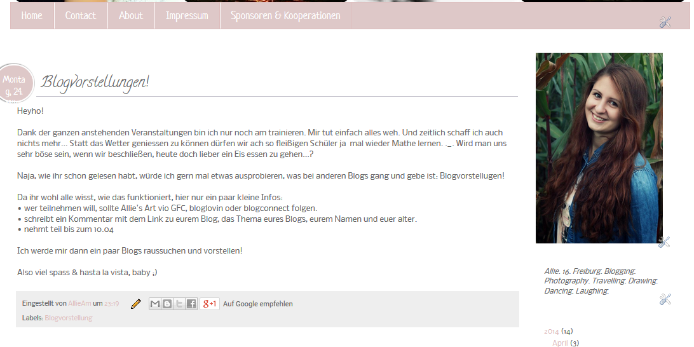Click the Google +1 button
Screen dimensions: 694x347
tap(210, 304)
